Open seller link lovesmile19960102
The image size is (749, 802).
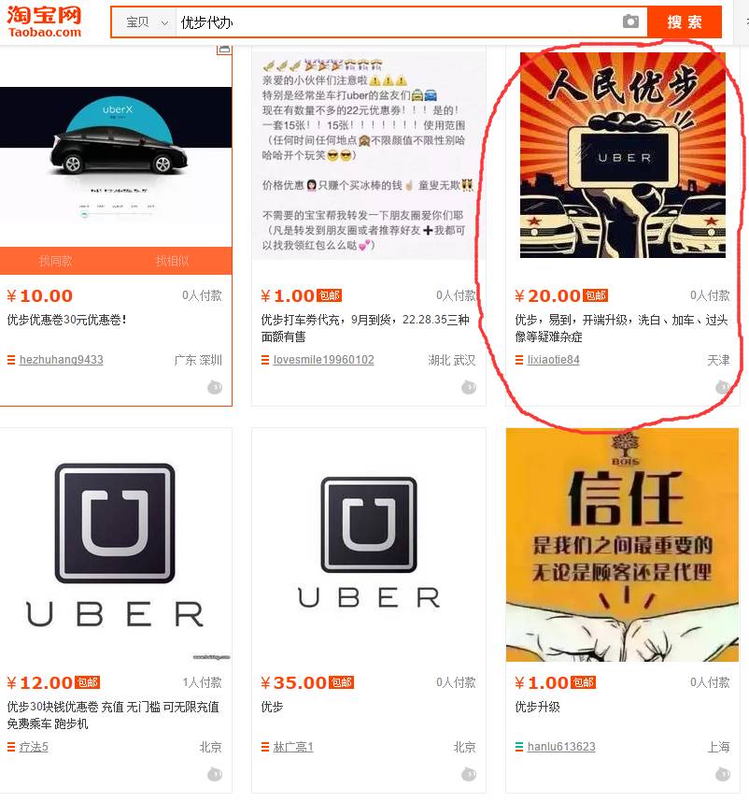[x=323, y=360]
